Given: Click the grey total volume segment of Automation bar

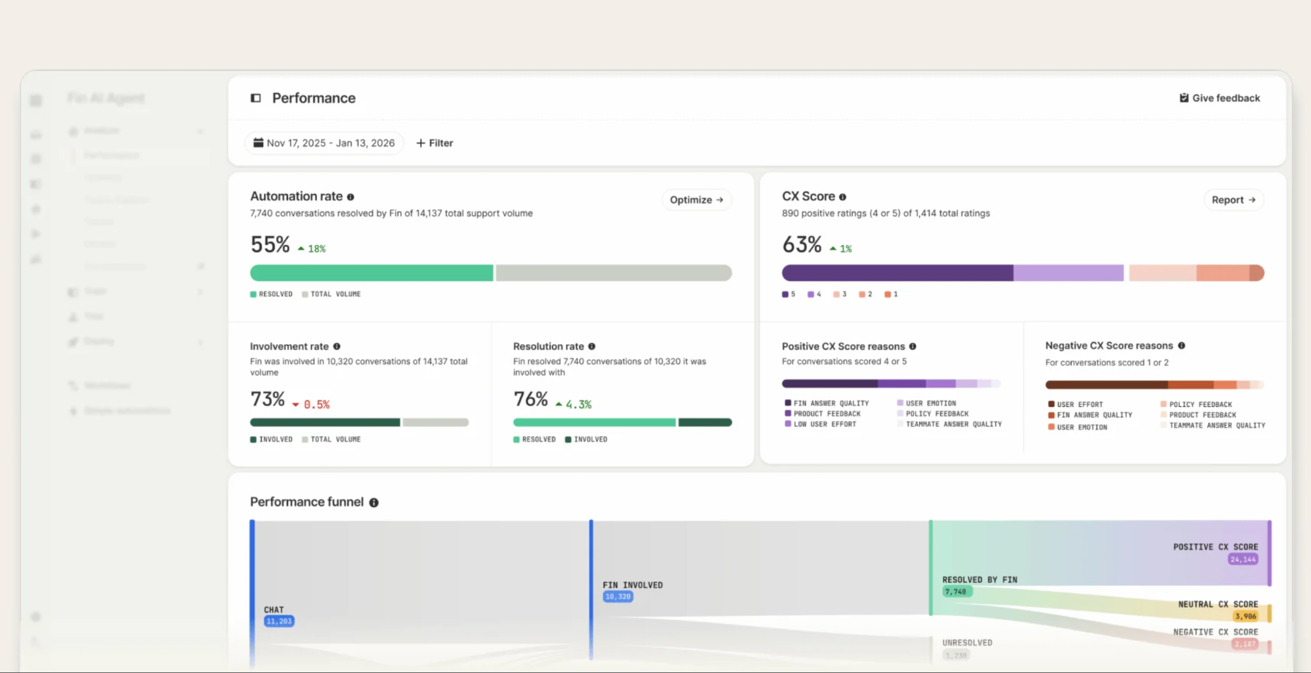Looking at the screenshot, I should 613,273.
